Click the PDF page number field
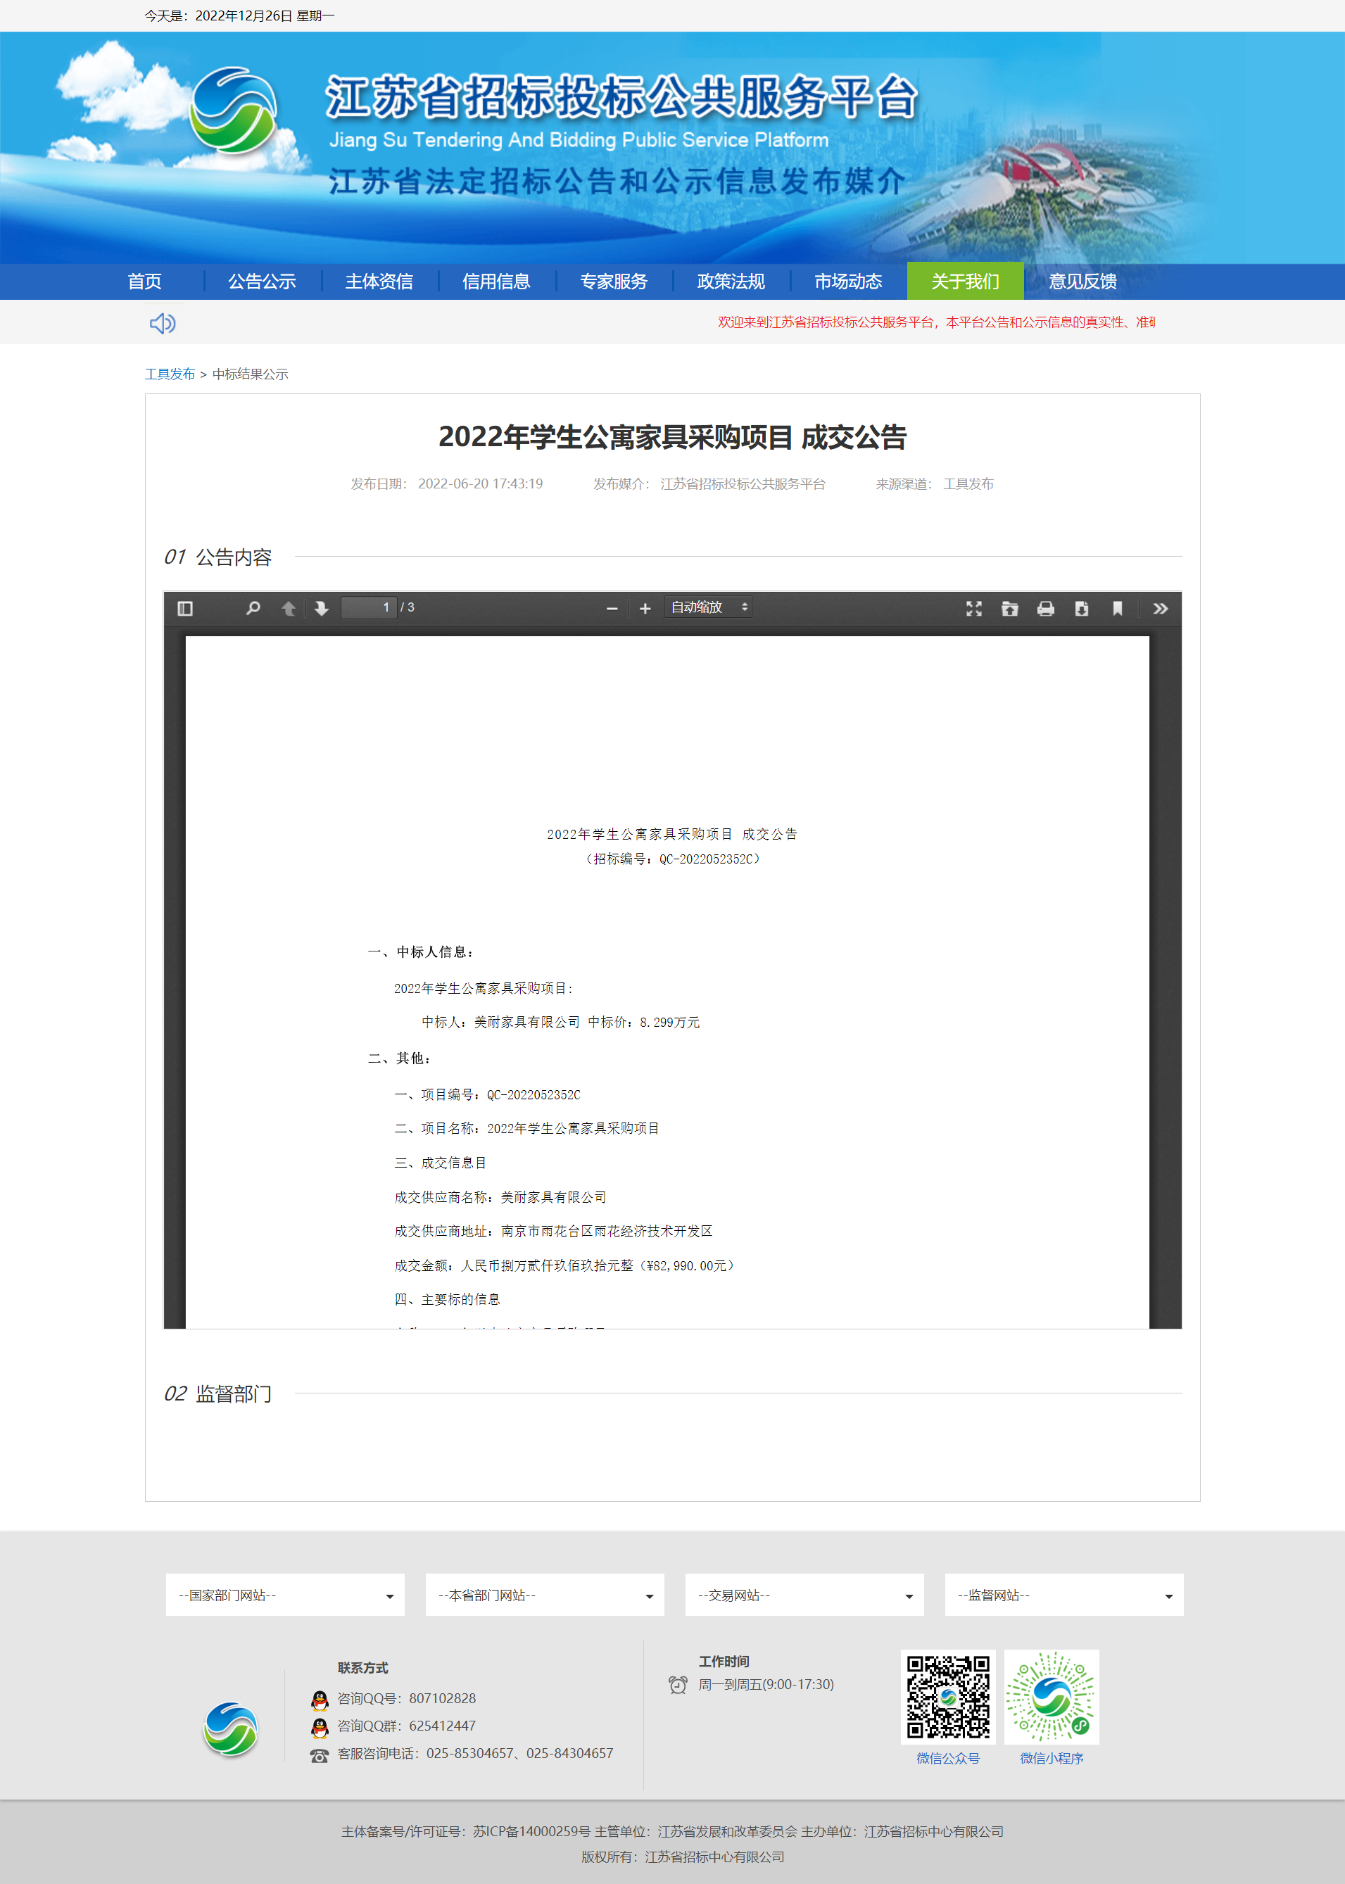The height and width of the screenshot is (1884, 1345). click(x=370, y=607)
